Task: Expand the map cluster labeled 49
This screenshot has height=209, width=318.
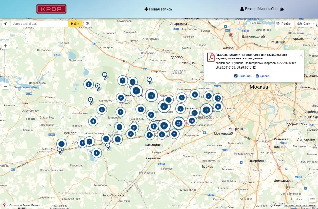Action: pyautogui.click(x=206, y=110)
